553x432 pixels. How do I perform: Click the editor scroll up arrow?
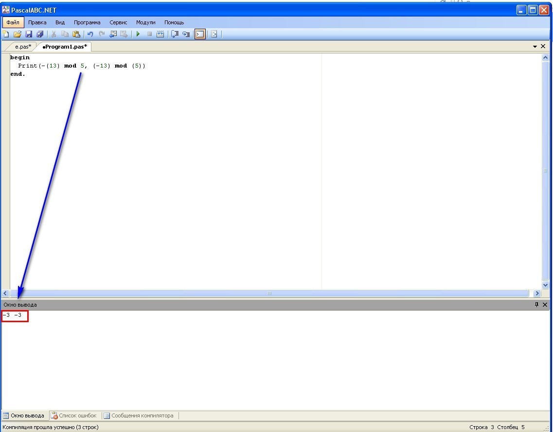coord(545,57)
